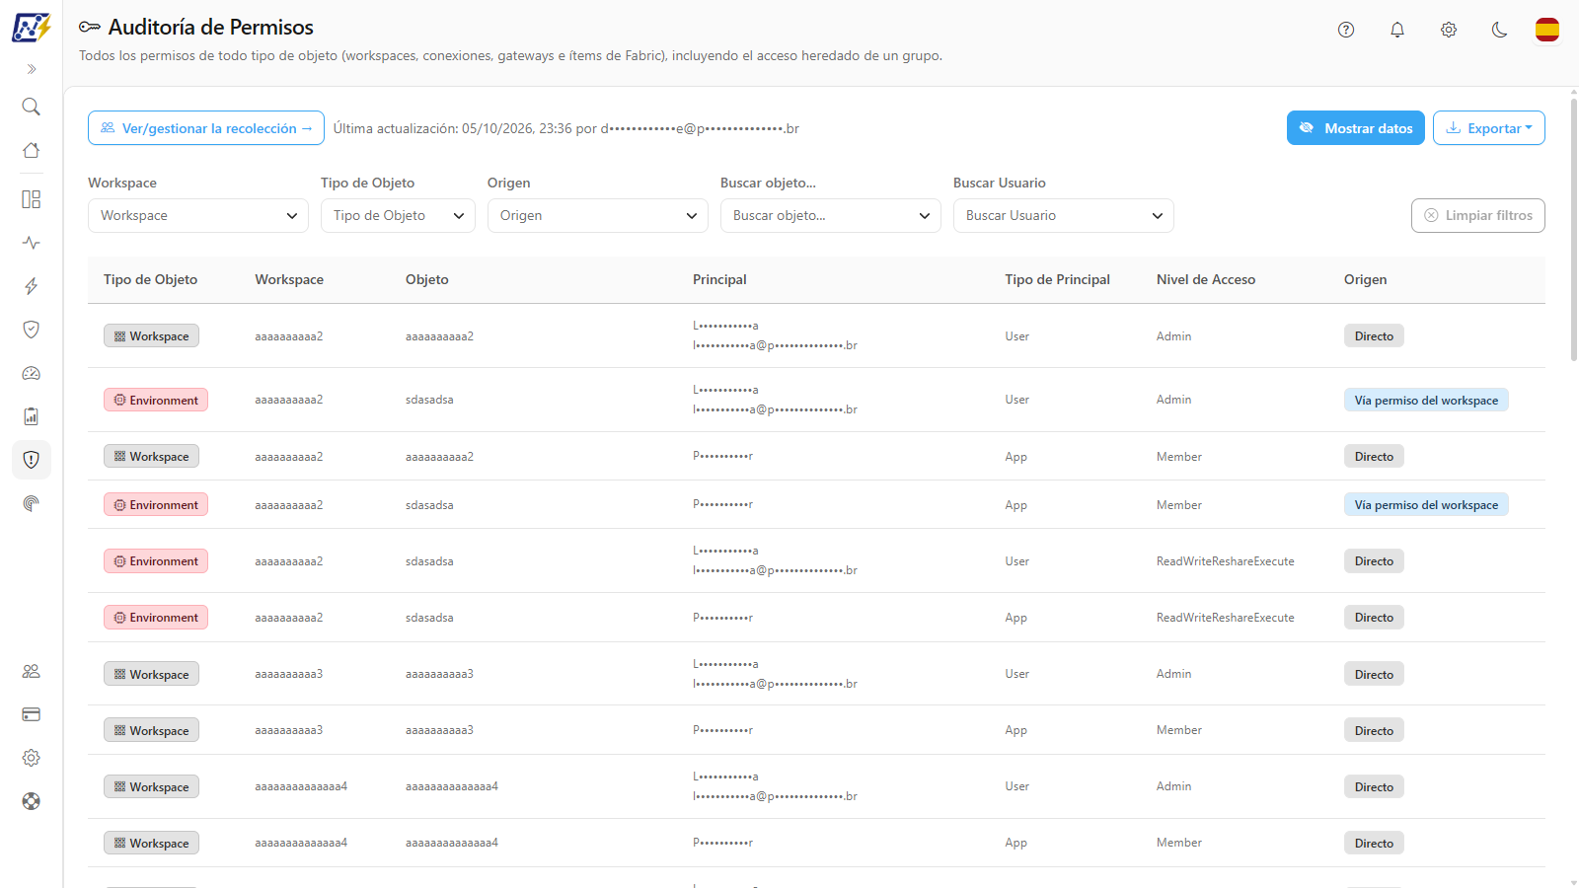
Task: Go to the Home house icon
Action: click(x=32, y=150)
